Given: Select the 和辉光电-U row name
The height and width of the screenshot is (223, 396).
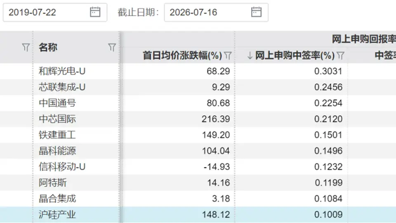Looking at the screenshot, I should coord(62,71).
